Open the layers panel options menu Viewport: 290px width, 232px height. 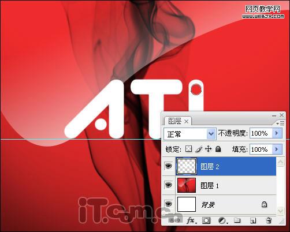pyautogui.click(x=280, y=123)
